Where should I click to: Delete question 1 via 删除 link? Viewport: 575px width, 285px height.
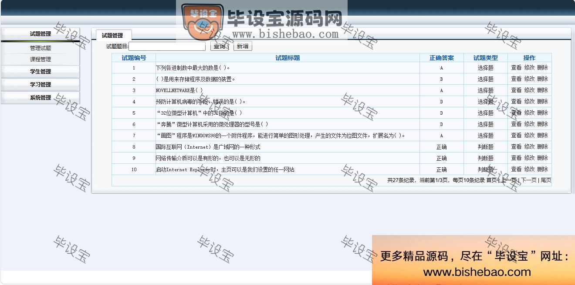coord(542,68)
